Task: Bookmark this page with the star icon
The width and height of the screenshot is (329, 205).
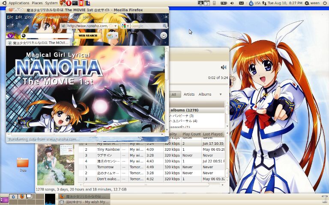Action: [111, 26]
